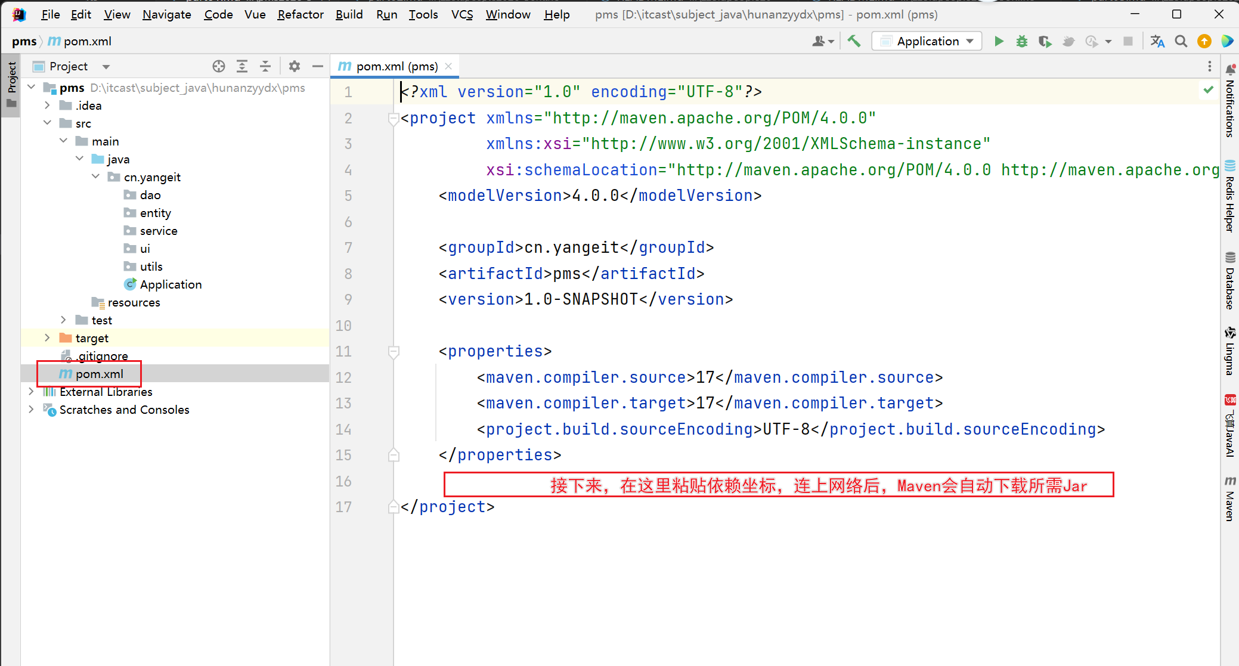The height and width of the screenshot is (666, 1239).
Task: Fold the properties block in gutter
Action: [x=394, y=352]
